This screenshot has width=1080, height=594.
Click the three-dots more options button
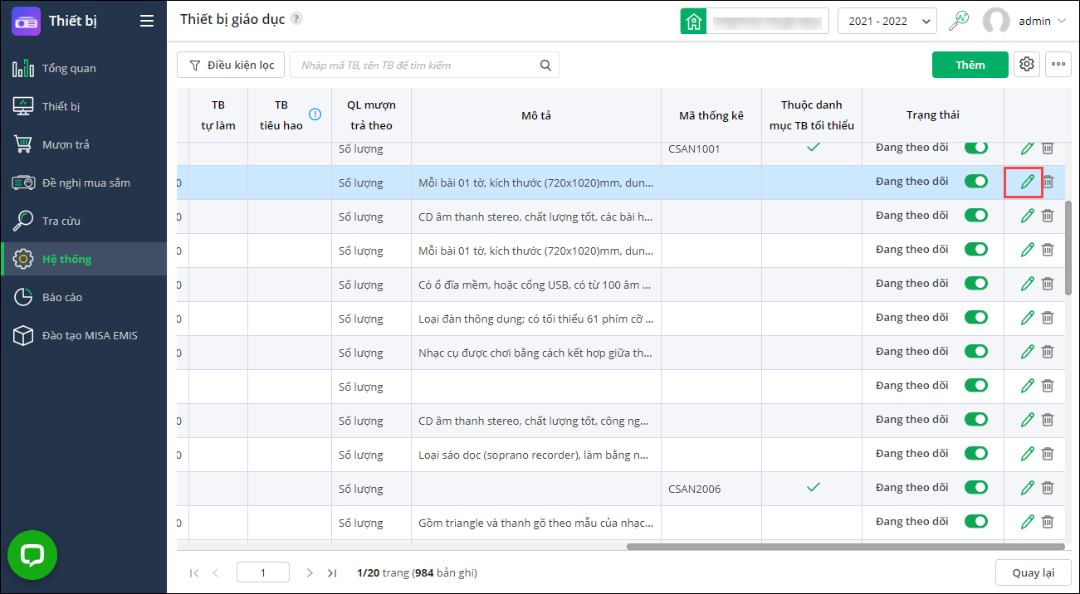pos(1058,65)
